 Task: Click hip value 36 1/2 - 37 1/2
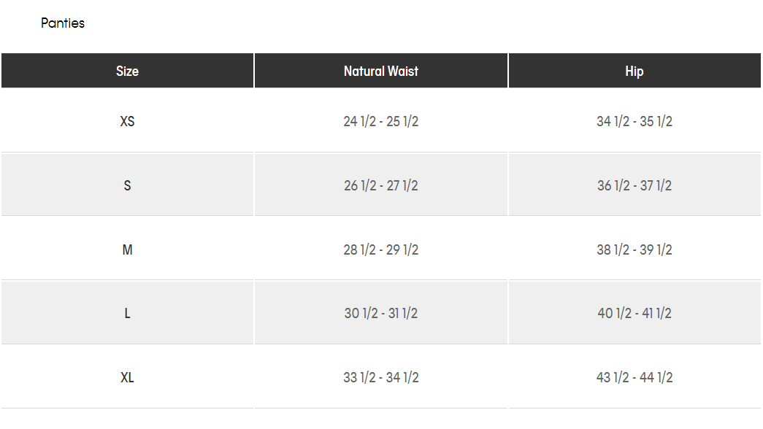pos(634,185)
